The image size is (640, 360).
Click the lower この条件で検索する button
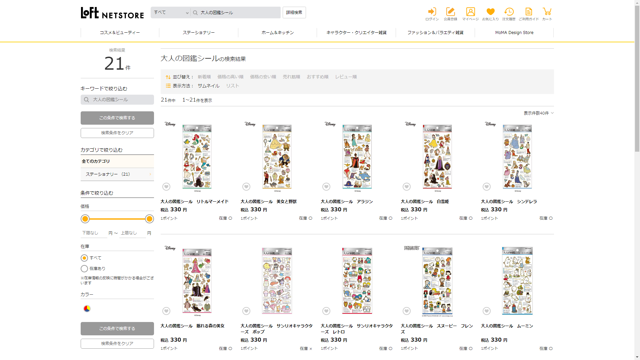pos(117,329)
